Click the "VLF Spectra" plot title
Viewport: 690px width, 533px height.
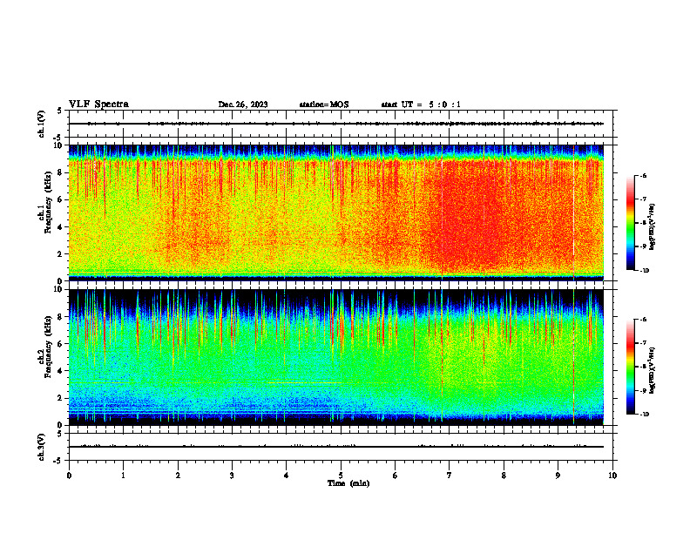pos(98,104)
